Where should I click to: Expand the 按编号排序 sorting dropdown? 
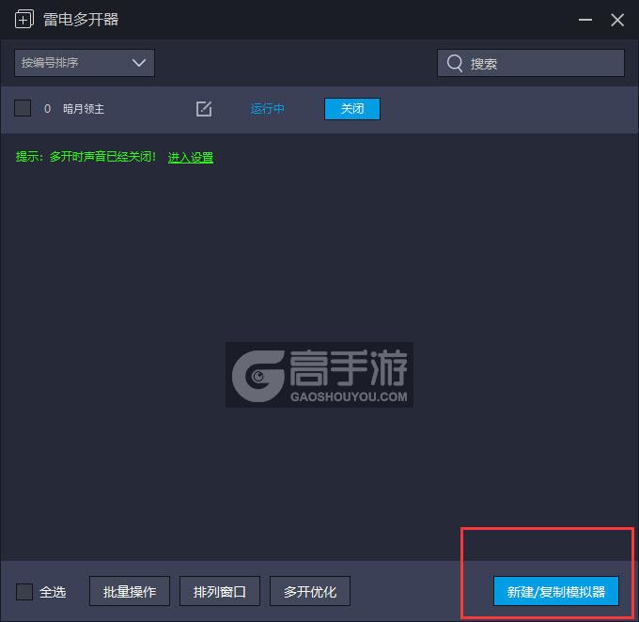[85, 63]
